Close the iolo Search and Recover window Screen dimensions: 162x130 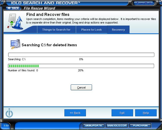[150, 3]
